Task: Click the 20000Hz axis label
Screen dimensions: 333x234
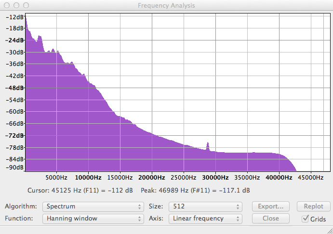Action: (152, 178)
